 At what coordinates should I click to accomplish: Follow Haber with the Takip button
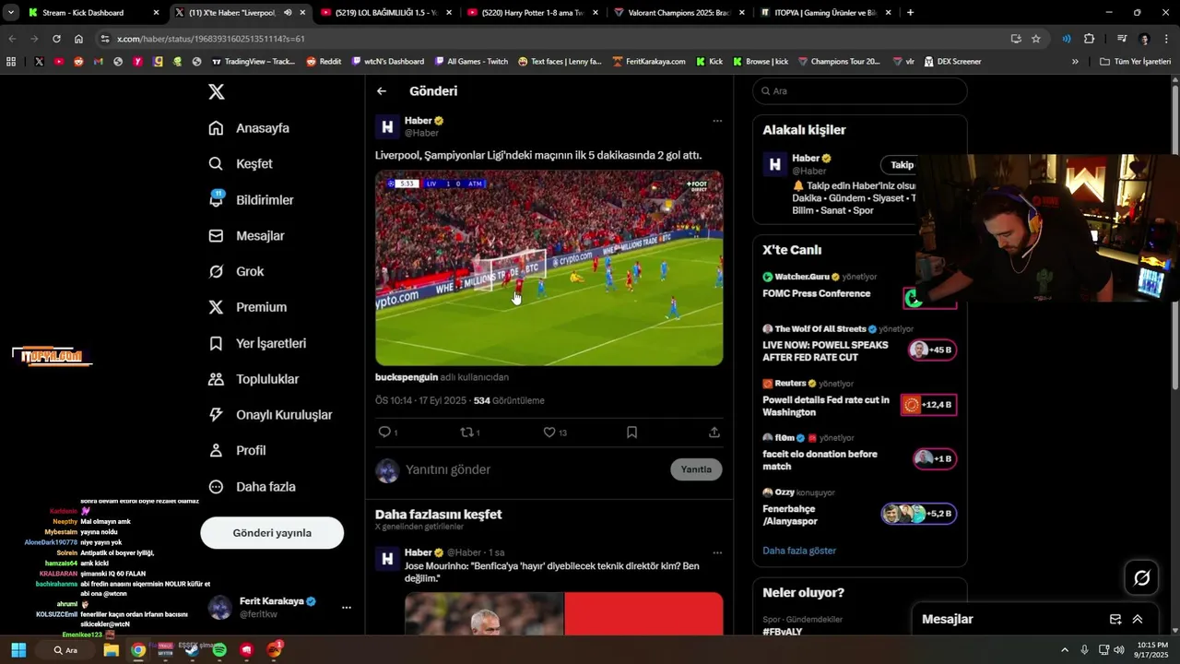(x=901, y=165)
